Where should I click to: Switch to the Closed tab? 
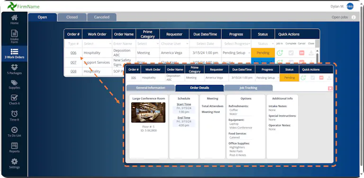tap(72, 17)
